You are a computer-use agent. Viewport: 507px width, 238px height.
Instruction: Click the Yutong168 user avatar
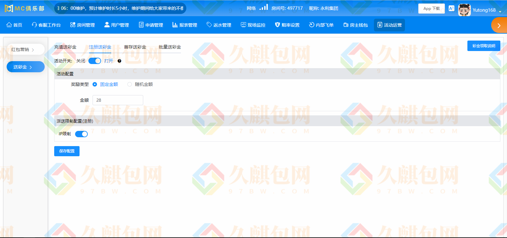464,10
